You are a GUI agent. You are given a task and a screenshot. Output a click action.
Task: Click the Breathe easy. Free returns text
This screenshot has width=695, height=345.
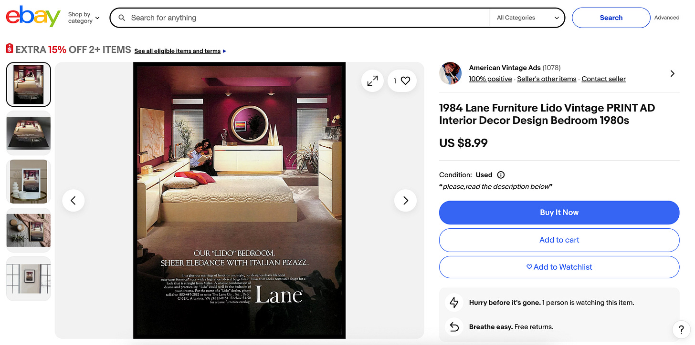pos(511,327)
